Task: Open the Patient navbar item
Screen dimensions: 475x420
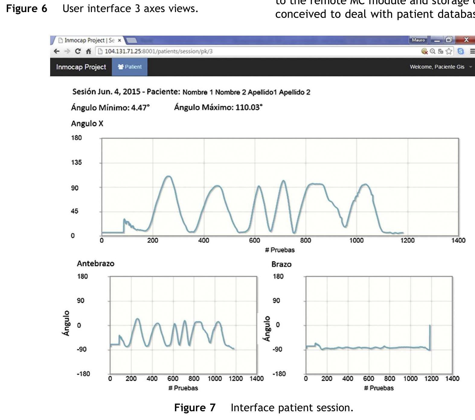Action: pos(130,67)
